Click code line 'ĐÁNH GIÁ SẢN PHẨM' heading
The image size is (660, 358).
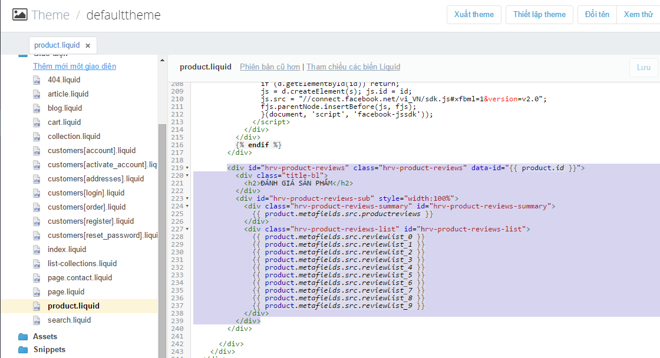tap(296, 183)
